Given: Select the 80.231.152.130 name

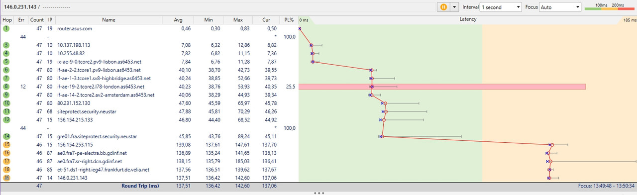Looking at the screenshot, I should click(74, 103).
